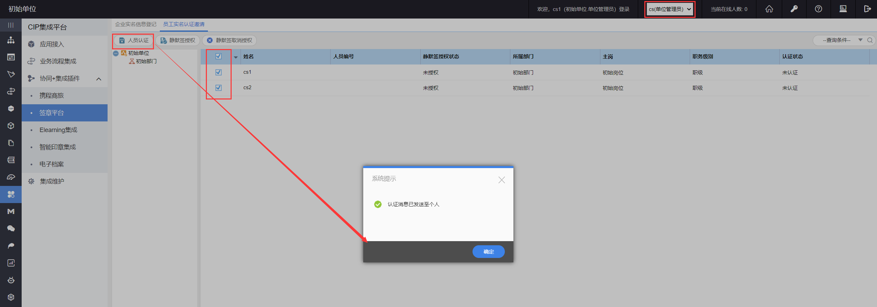
Task: Click the 初始单位 title in top-left header
Action: click(x=22, y=9)
